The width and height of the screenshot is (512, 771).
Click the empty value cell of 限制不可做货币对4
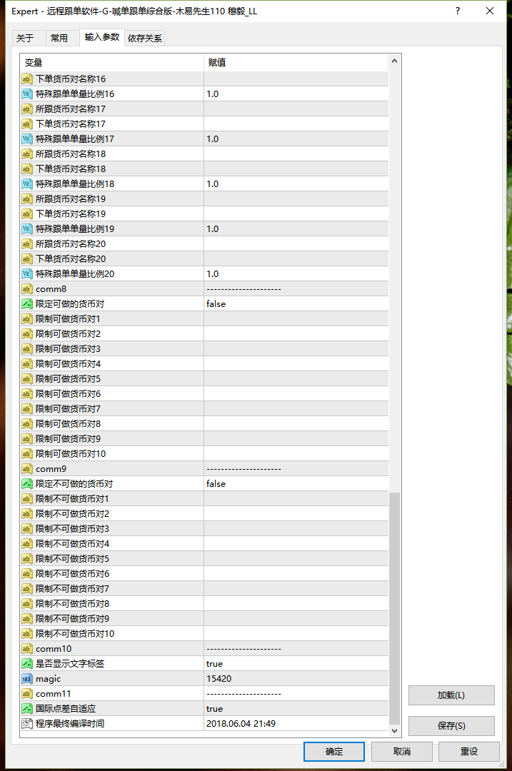296,544
